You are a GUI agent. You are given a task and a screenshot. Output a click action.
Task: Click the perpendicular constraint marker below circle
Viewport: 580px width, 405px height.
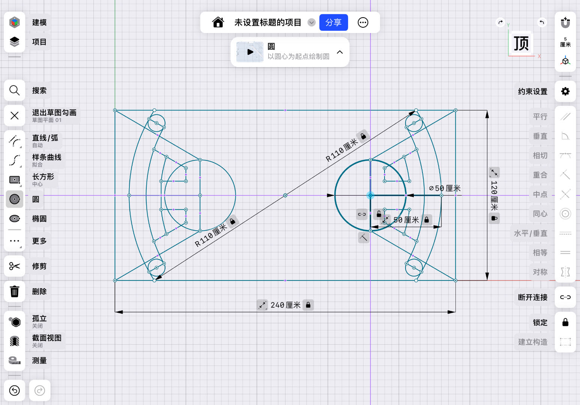[364, 237]
